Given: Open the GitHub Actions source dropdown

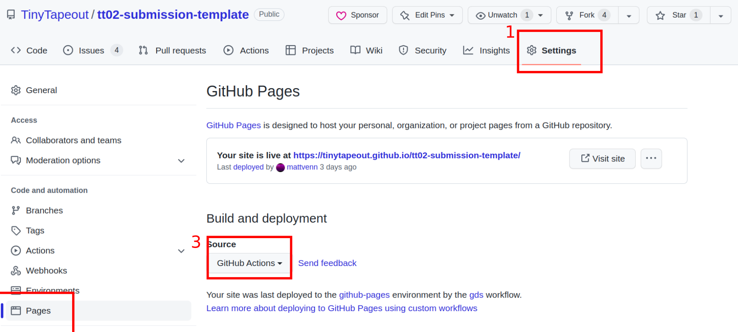Looking at the screenshot, I should coord(249,263).
